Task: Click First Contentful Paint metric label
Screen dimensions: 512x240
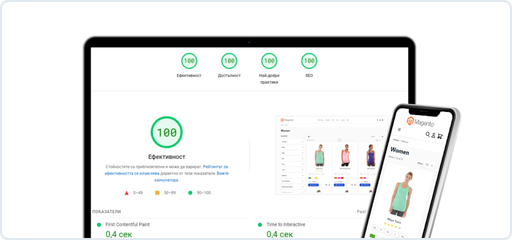Action: coord(127,224)
